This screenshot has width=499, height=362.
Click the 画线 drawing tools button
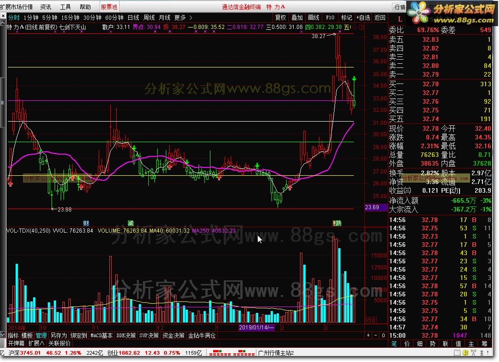tap(313, 17)
